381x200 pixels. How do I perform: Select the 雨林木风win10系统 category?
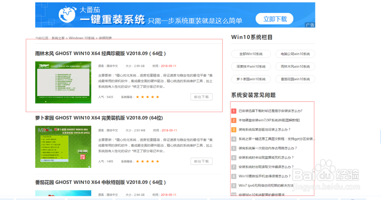[295, 67]
